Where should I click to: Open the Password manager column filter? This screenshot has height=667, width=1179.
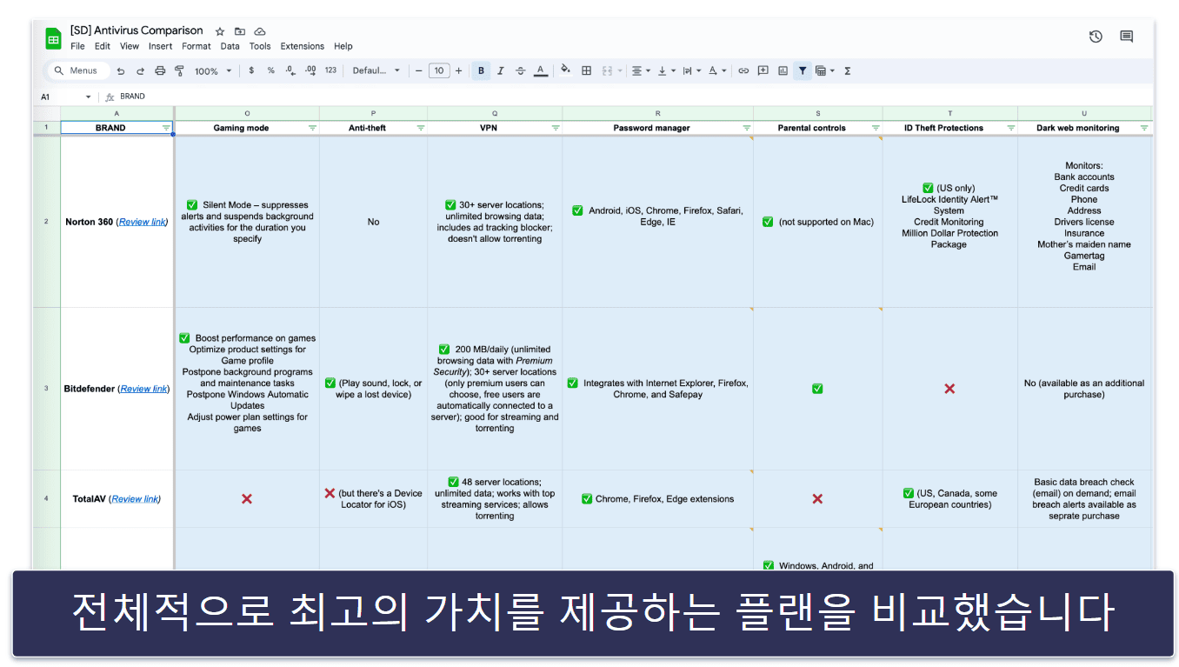746,128
